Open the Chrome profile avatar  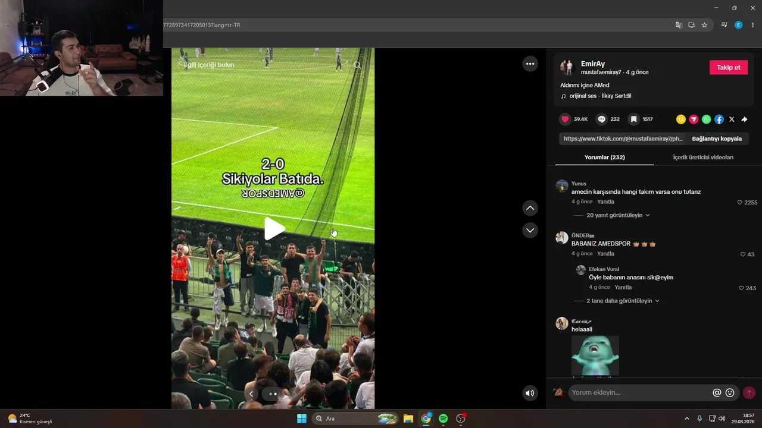[x=739, y=25]
